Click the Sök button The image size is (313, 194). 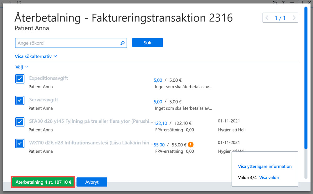point(147,43)
